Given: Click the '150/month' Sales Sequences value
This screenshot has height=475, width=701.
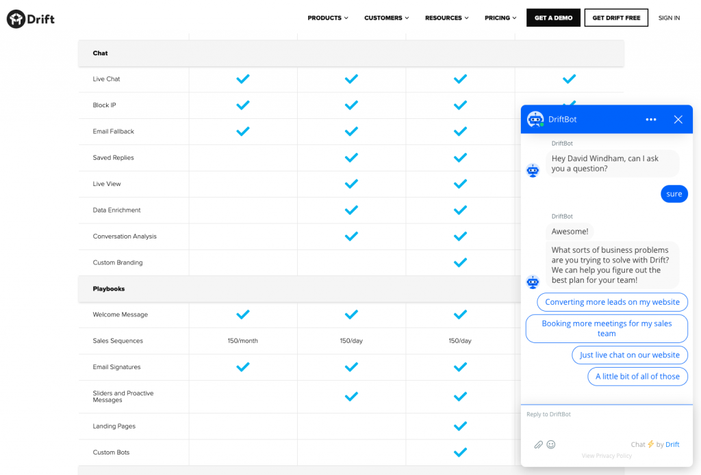Looking at the screenshot, I should coord(243,341).
